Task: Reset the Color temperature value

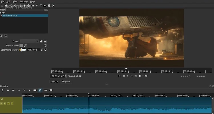Action: pyautogui.click(x=45, y=50)
